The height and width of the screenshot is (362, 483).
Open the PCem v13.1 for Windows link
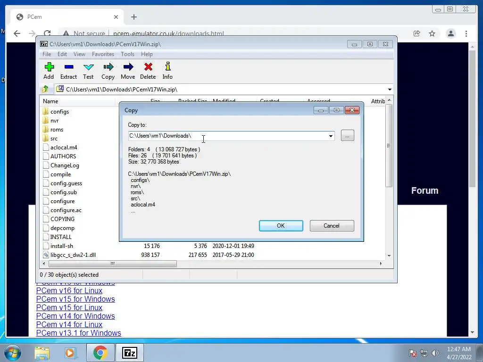pos(79,333)
